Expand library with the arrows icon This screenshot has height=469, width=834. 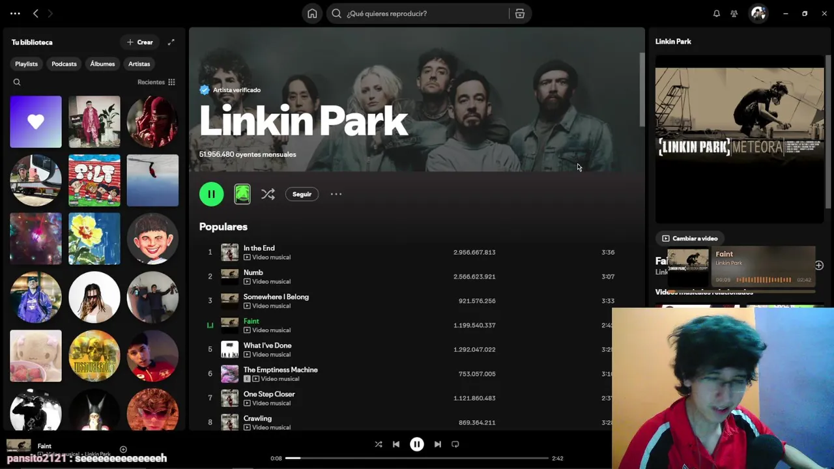click(x=171, y=42)
